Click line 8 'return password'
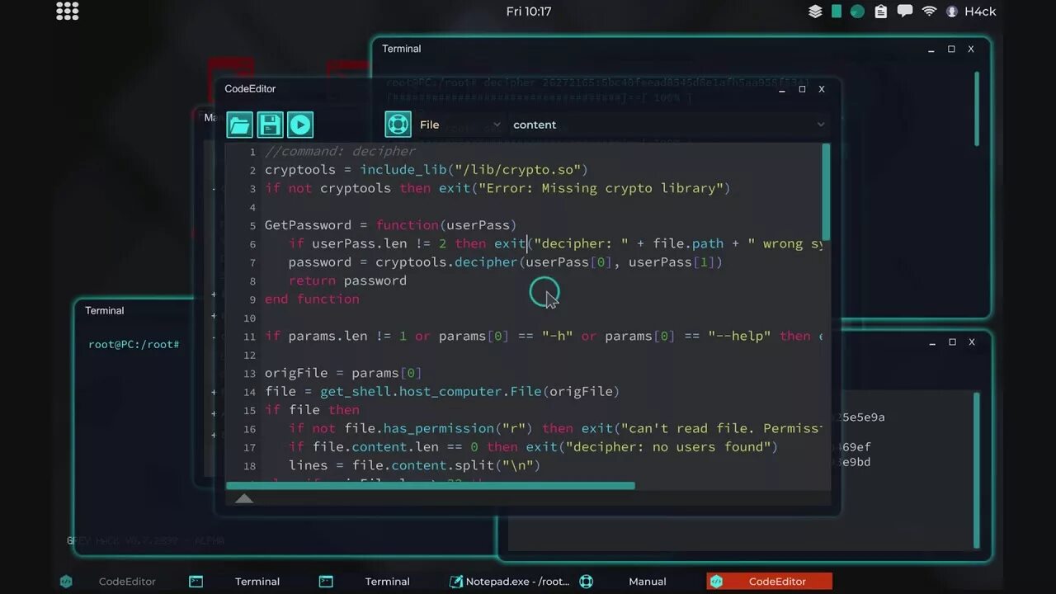This screenshot has width=1056, height=594. tap(347, 280)
